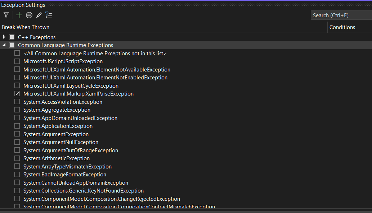372x213 pixels.
Task: Click the Edit conditions pencil icon
Action: pos(39,15)
